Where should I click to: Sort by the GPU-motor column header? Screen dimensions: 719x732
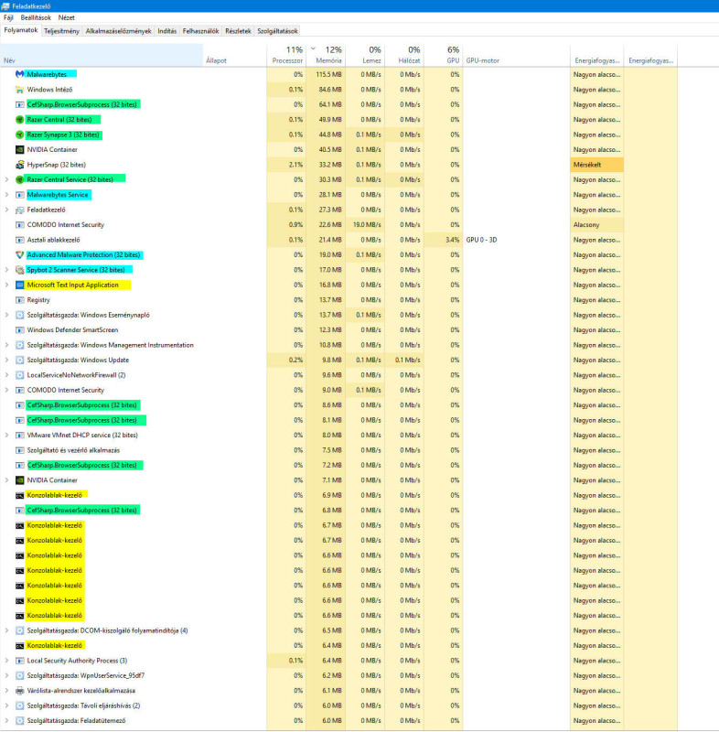[x=516, y=55]
